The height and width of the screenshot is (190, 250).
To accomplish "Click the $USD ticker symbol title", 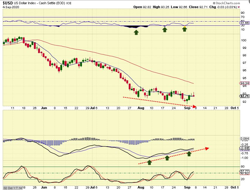I will point(8,2).
